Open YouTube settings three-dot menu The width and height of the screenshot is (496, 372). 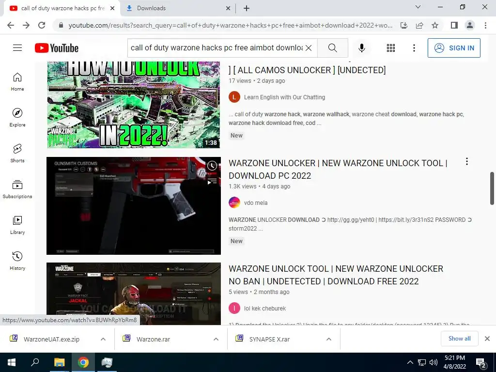(x=414, y=48)
